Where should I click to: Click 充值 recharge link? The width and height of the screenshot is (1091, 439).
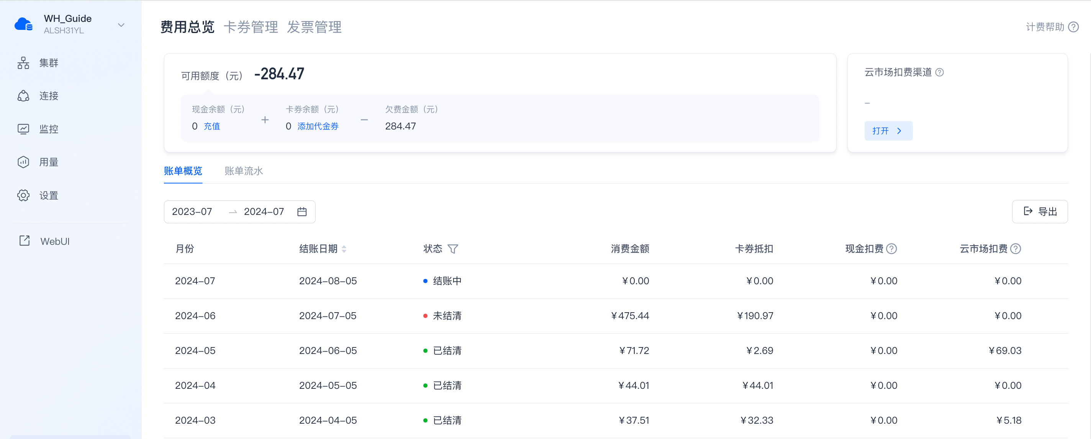pyautogui.click(x=212, y=126)
